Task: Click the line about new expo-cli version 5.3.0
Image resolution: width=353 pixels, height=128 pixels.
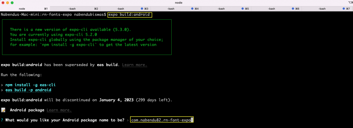Action: [x=70, y=30]
